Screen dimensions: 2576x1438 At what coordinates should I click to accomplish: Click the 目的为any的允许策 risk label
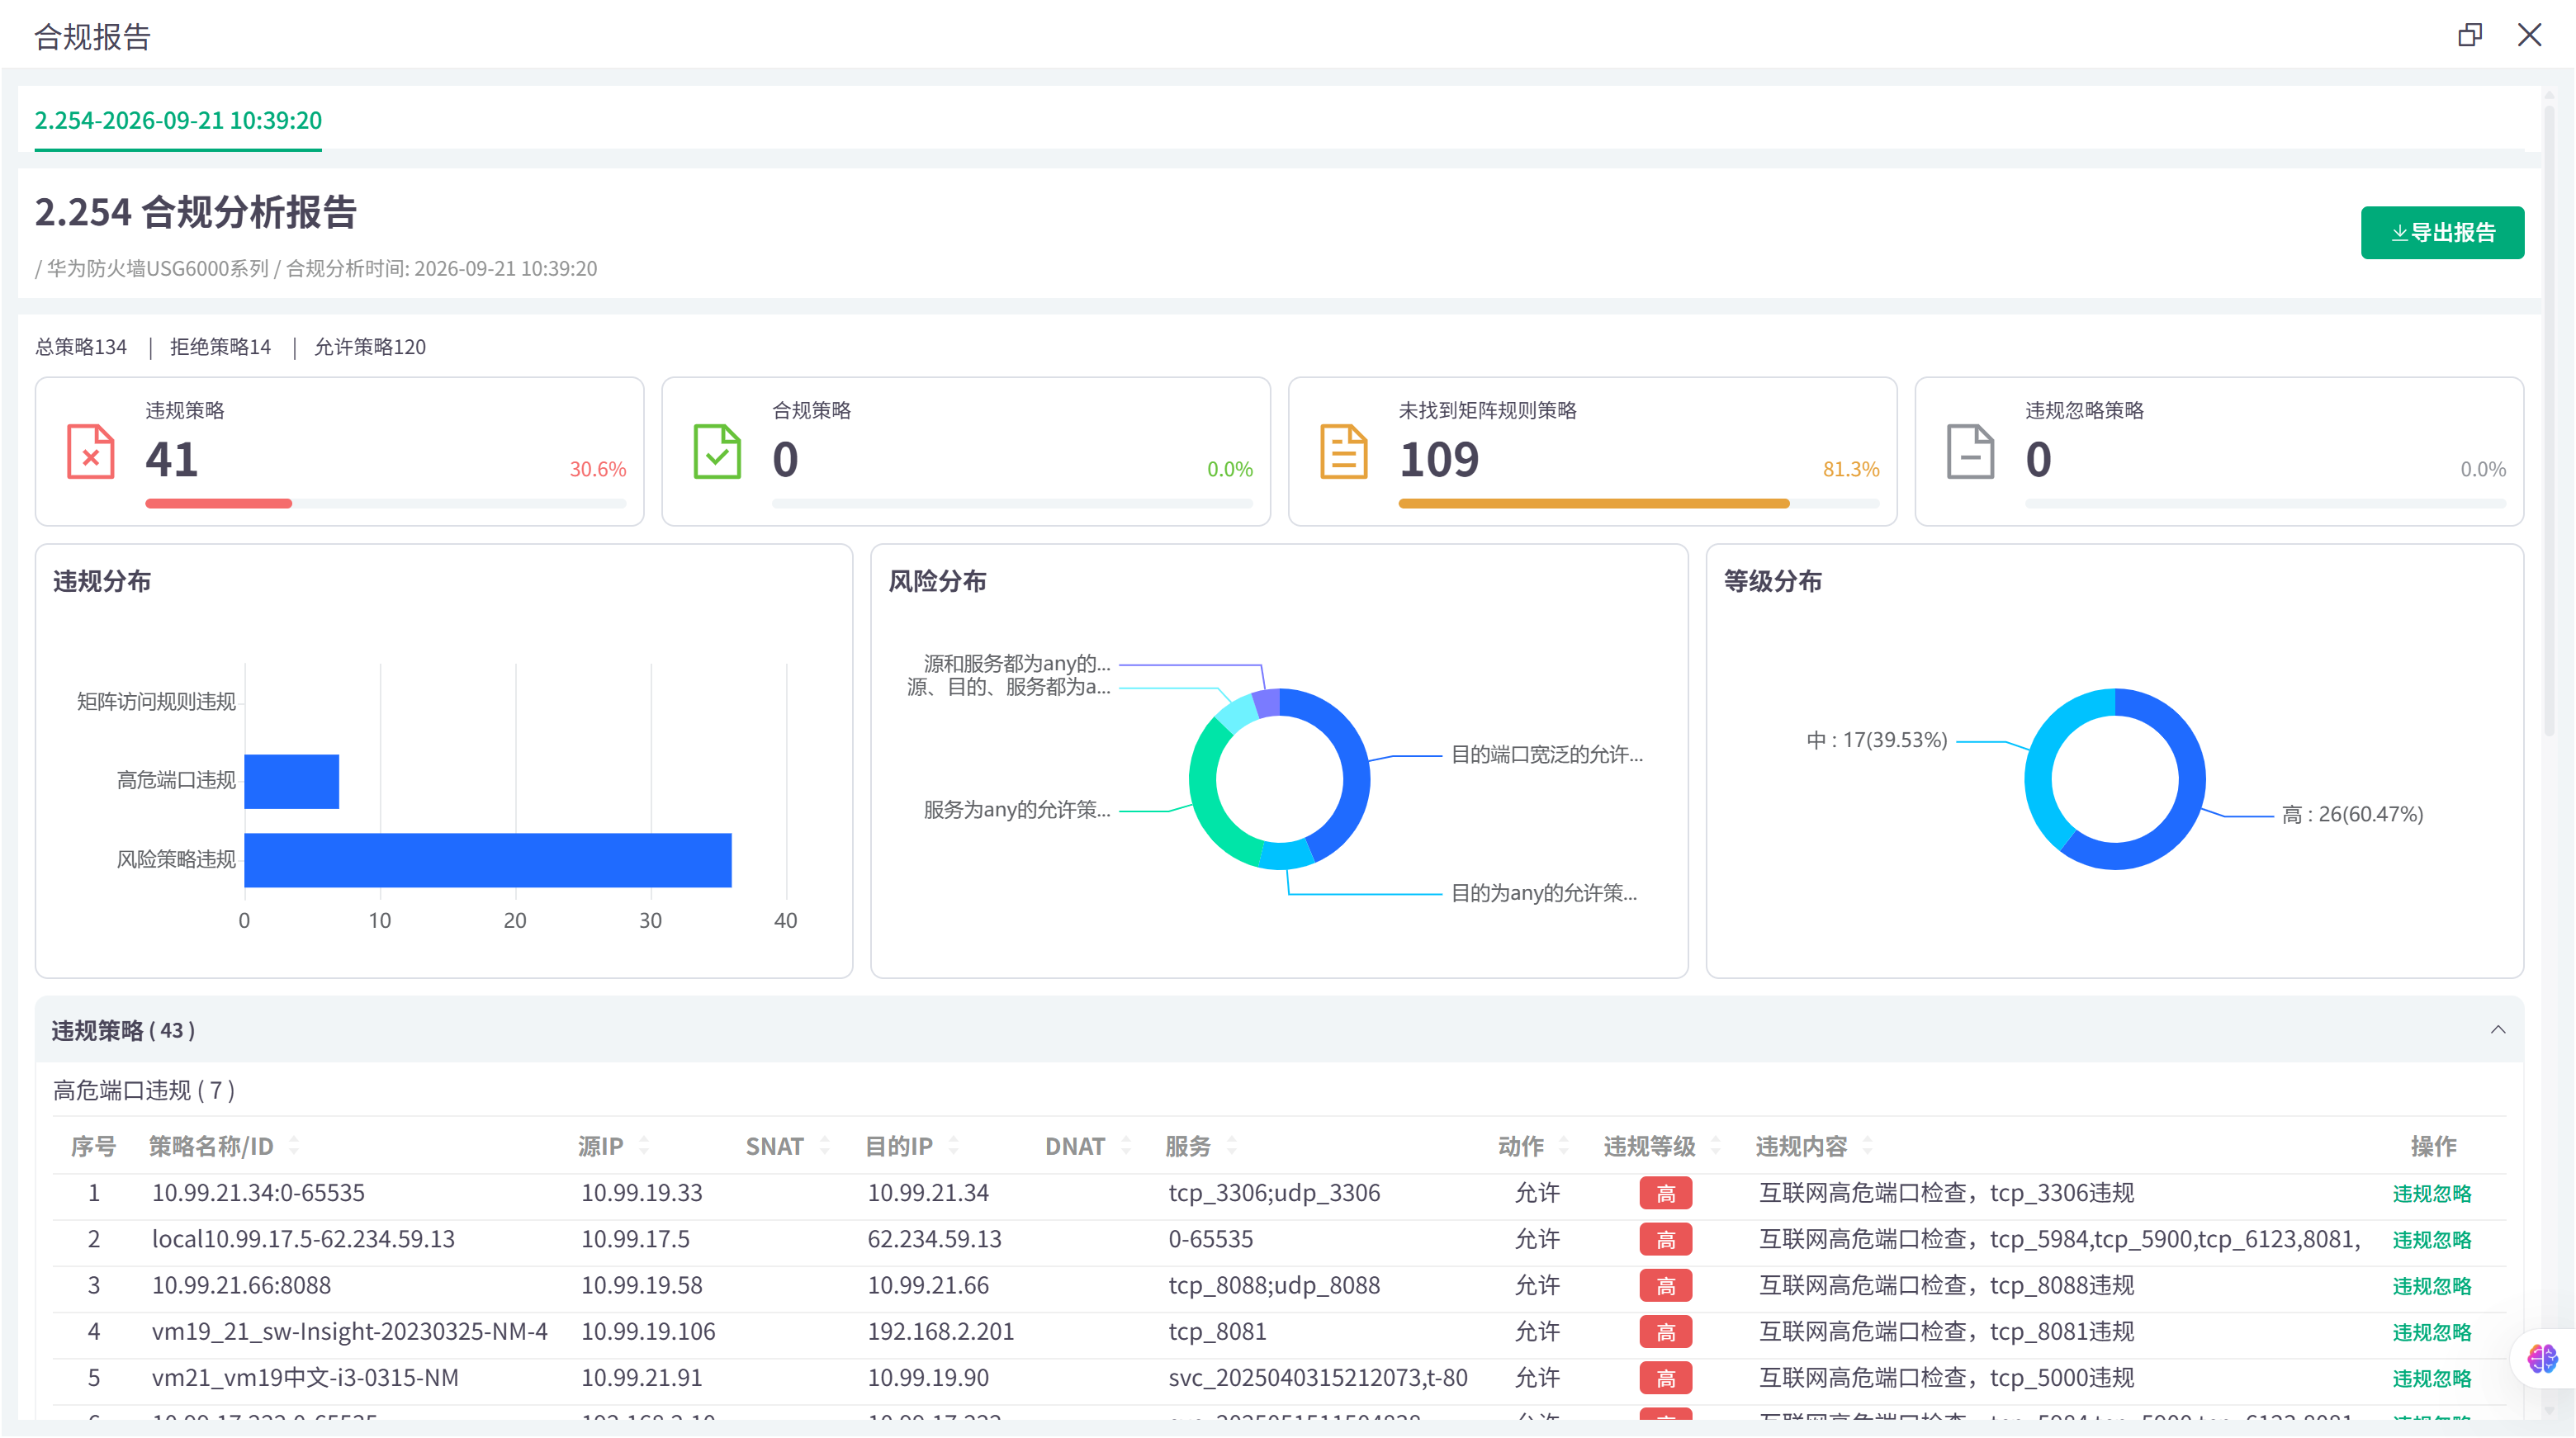click(x=1543, y=893)
